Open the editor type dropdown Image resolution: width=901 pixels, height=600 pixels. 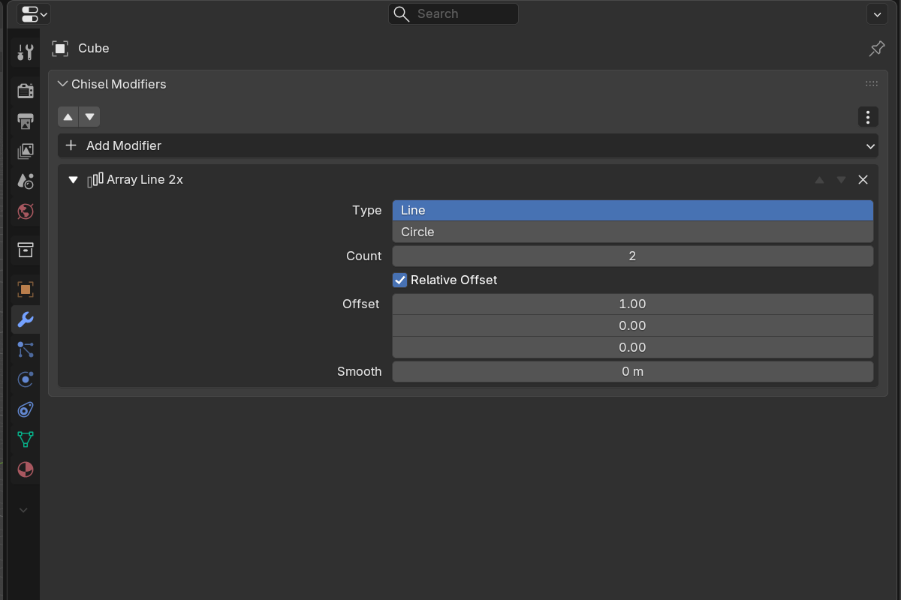[34, 13]
